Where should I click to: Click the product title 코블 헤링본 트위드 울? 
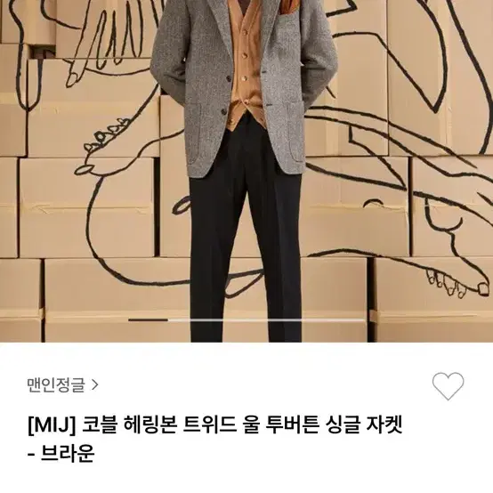click(x=172, y=424)
